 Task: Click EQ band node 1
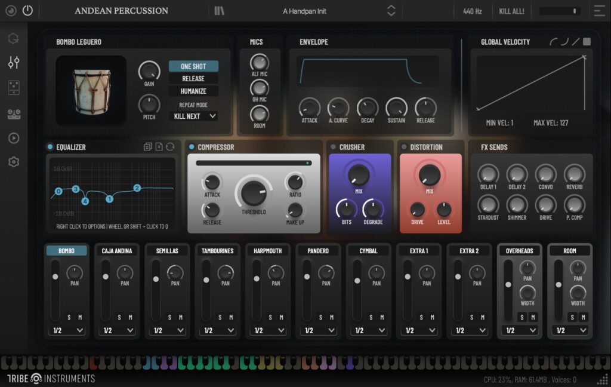click(x=110, y=199)
